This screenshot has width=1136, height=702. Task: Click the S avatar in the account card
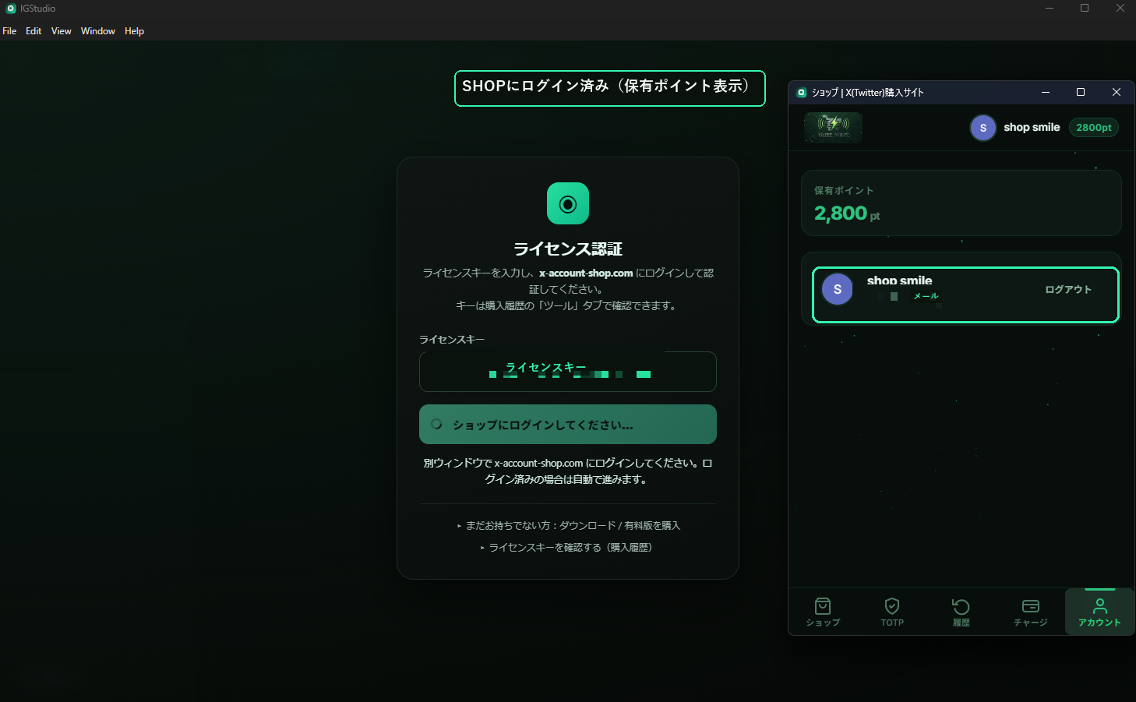pos(838,289)
